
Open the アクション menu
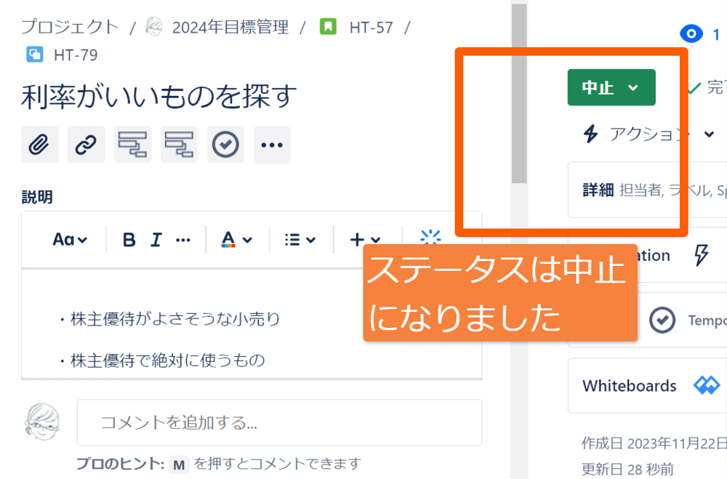[x=647, y=134]
